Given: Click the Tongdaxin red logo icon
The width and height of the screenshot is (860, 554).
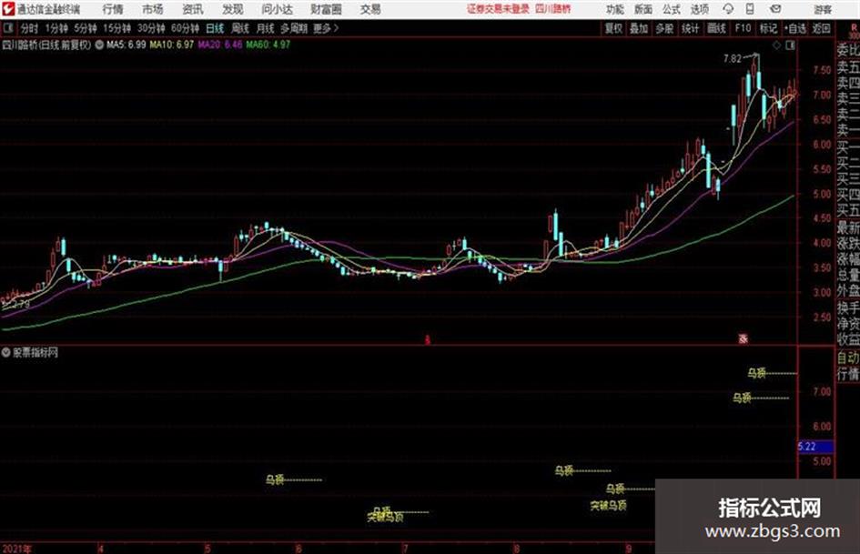Looking at the screenshot, I should (8, 9).
